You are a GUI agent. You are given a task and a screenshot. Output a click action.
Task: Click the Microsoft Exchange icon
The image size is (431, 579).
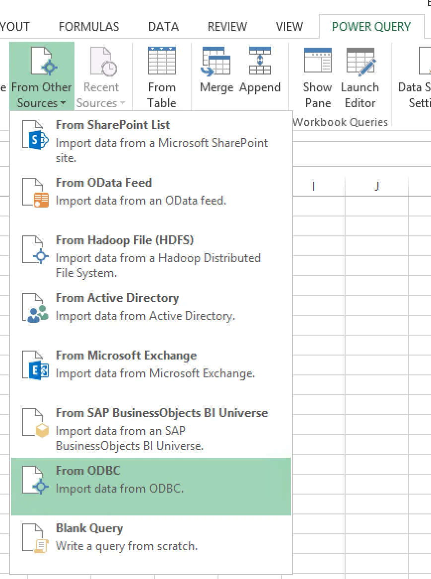(35, 365)
